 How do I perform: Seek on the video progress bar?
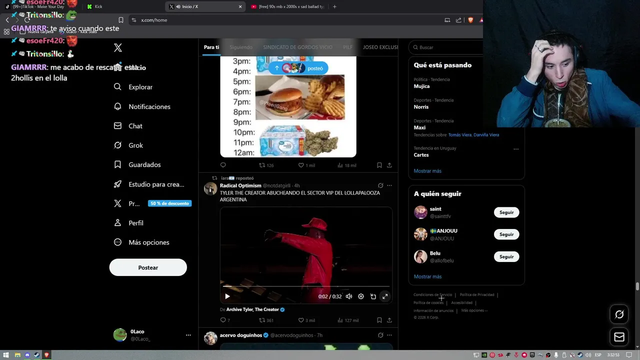306,286
